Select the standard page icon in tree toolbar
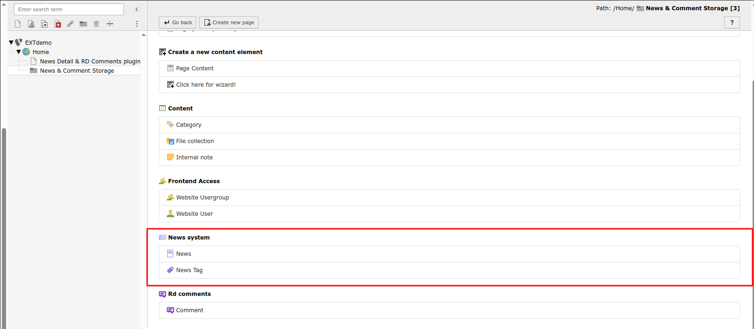 pos(18,24)
